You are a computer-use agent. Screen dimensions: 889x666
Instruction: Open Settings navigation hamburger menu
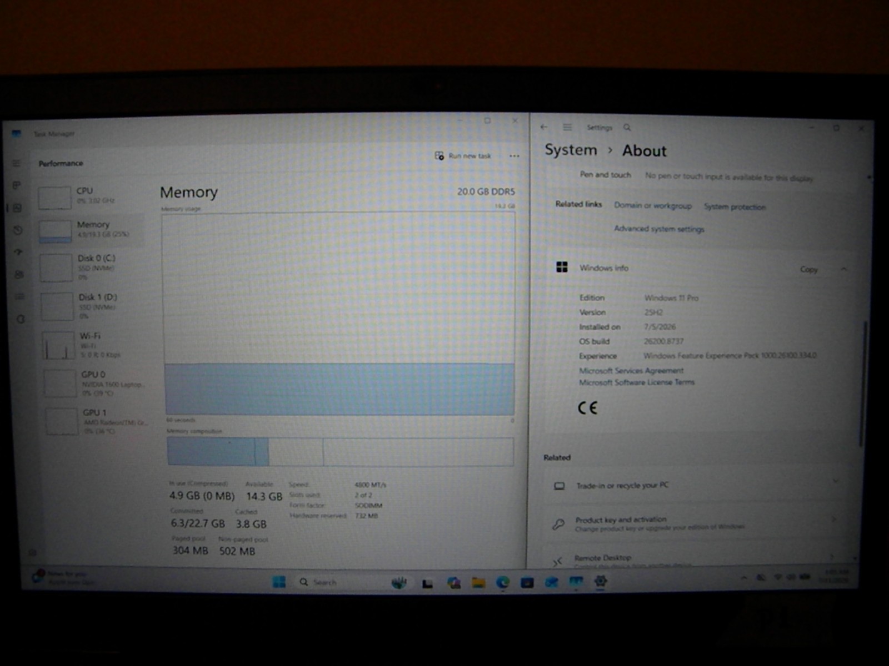point(567,127)
